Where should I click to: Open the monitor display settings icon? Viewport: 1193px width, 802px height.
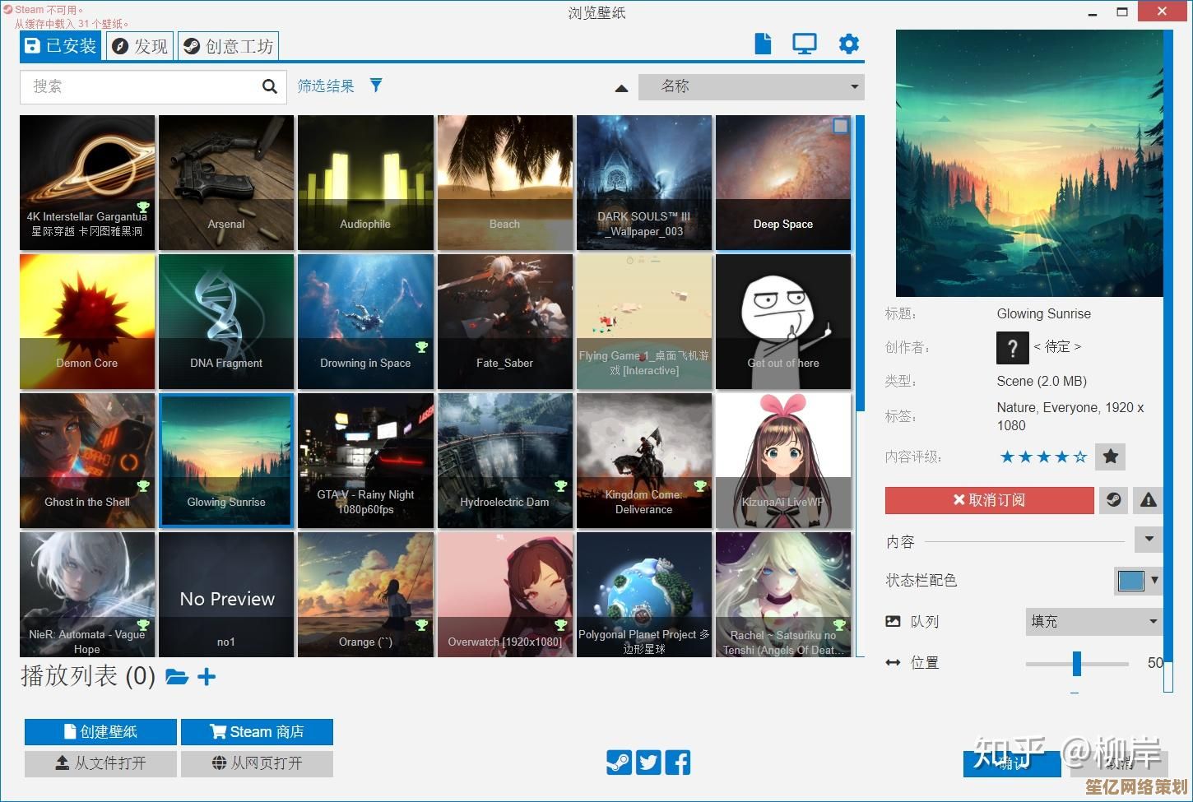[x=804, y=44]
